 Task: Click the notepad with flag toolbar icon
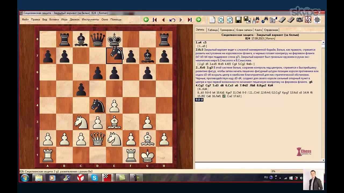click(273, 20)
